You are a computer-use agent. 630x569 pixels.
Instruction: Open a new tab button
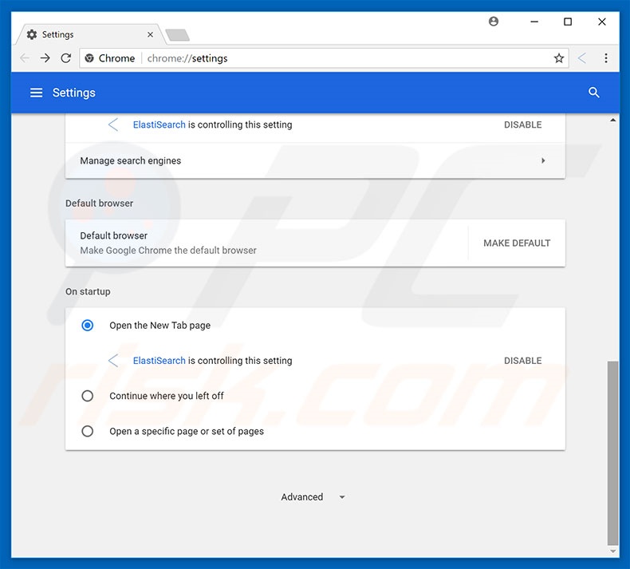click(x=177, y=34)
